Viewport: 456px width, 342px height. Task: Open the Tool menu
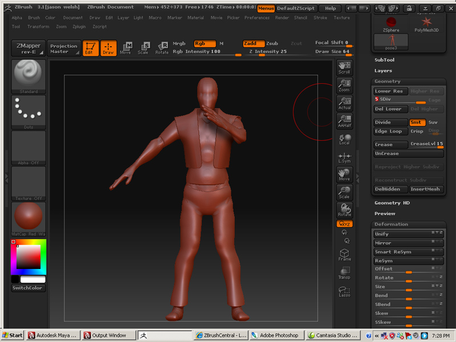16,26
